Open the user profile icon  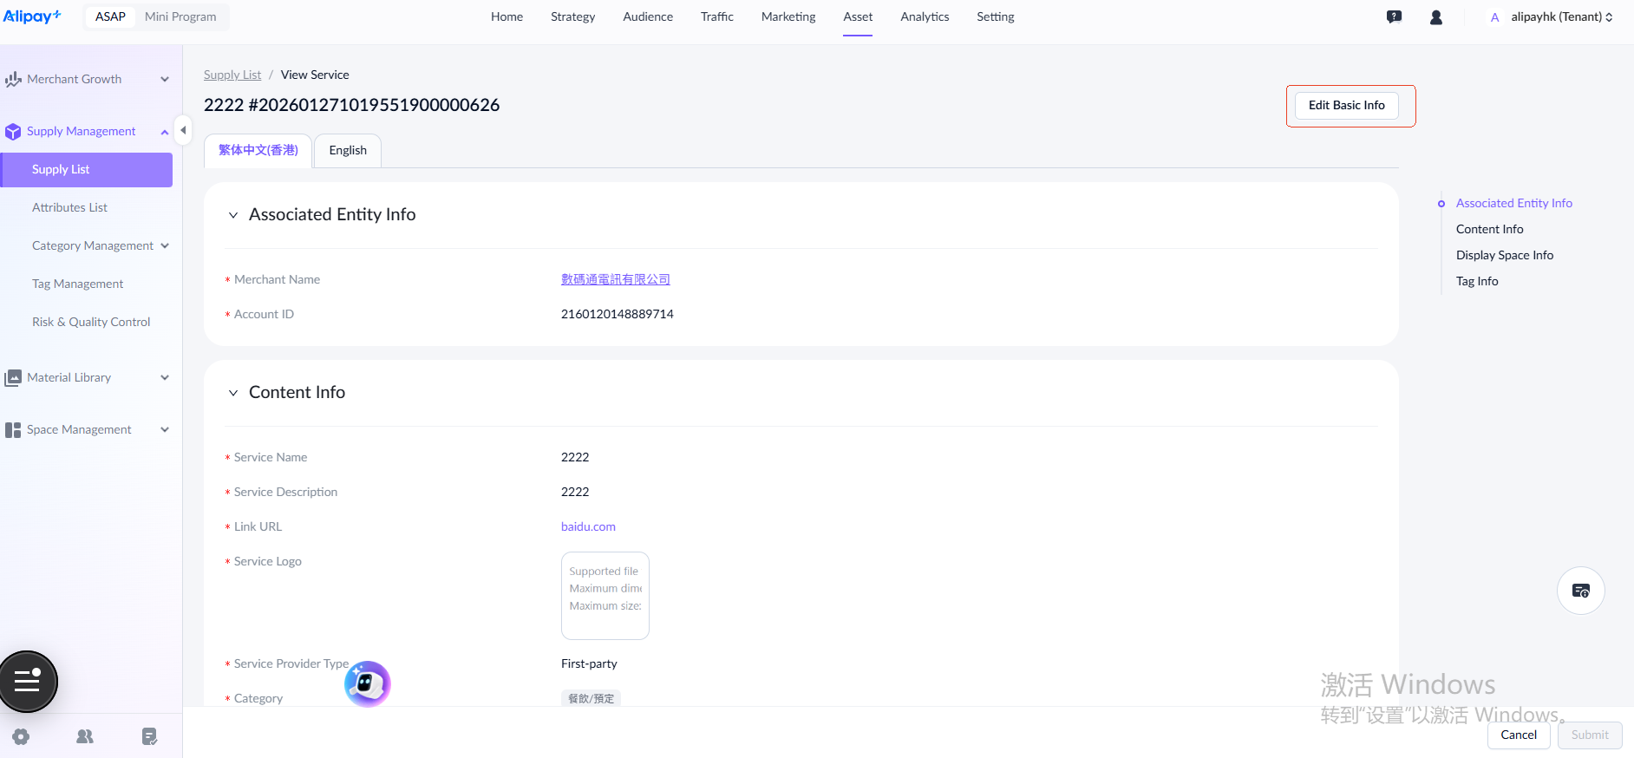coord(1435,17)
